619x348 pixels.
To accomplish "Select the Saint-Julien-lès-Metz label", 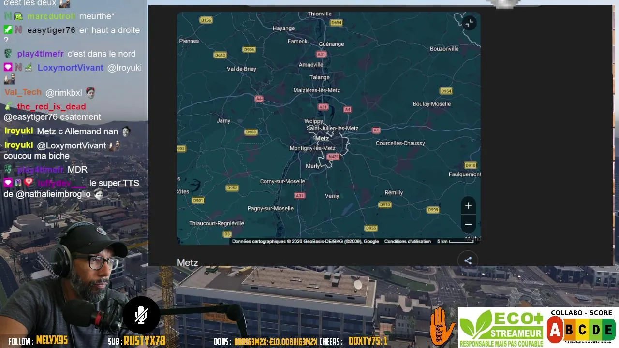I will (x=333, y=128).
